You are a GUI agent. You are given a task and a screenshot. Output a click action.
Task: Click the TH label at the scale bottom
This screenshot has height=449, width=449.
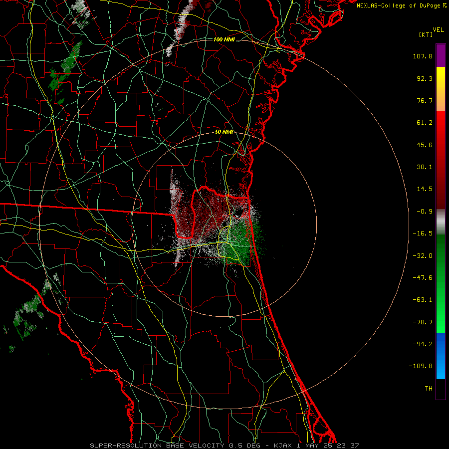[x=429, y=389]
